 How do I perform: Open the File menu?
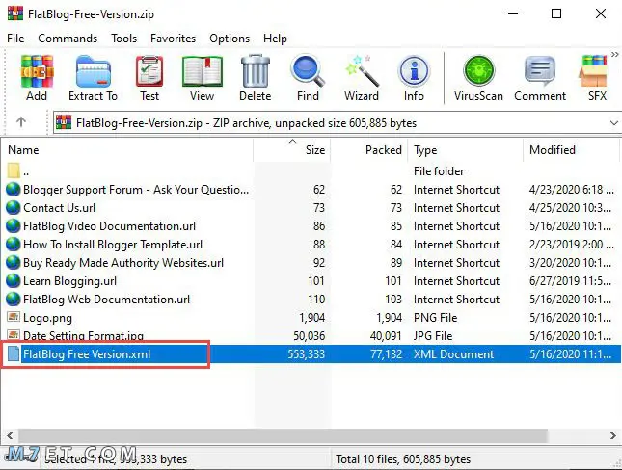point(15,39)
